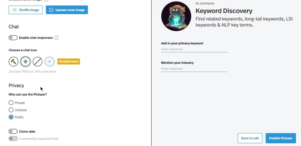Click the Upload cover image button

(67, 10)
